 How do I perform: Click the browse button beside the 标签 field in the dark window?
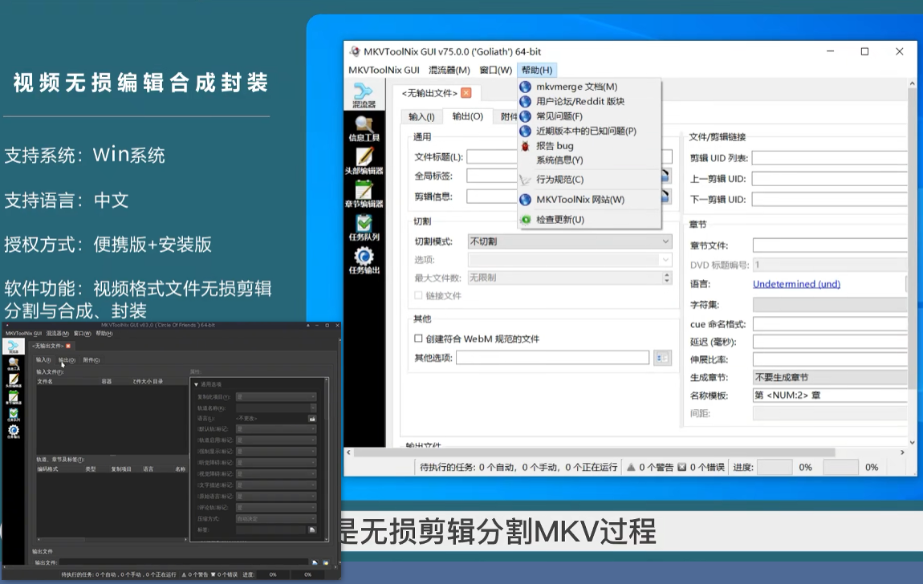click(x=312, y=530)
